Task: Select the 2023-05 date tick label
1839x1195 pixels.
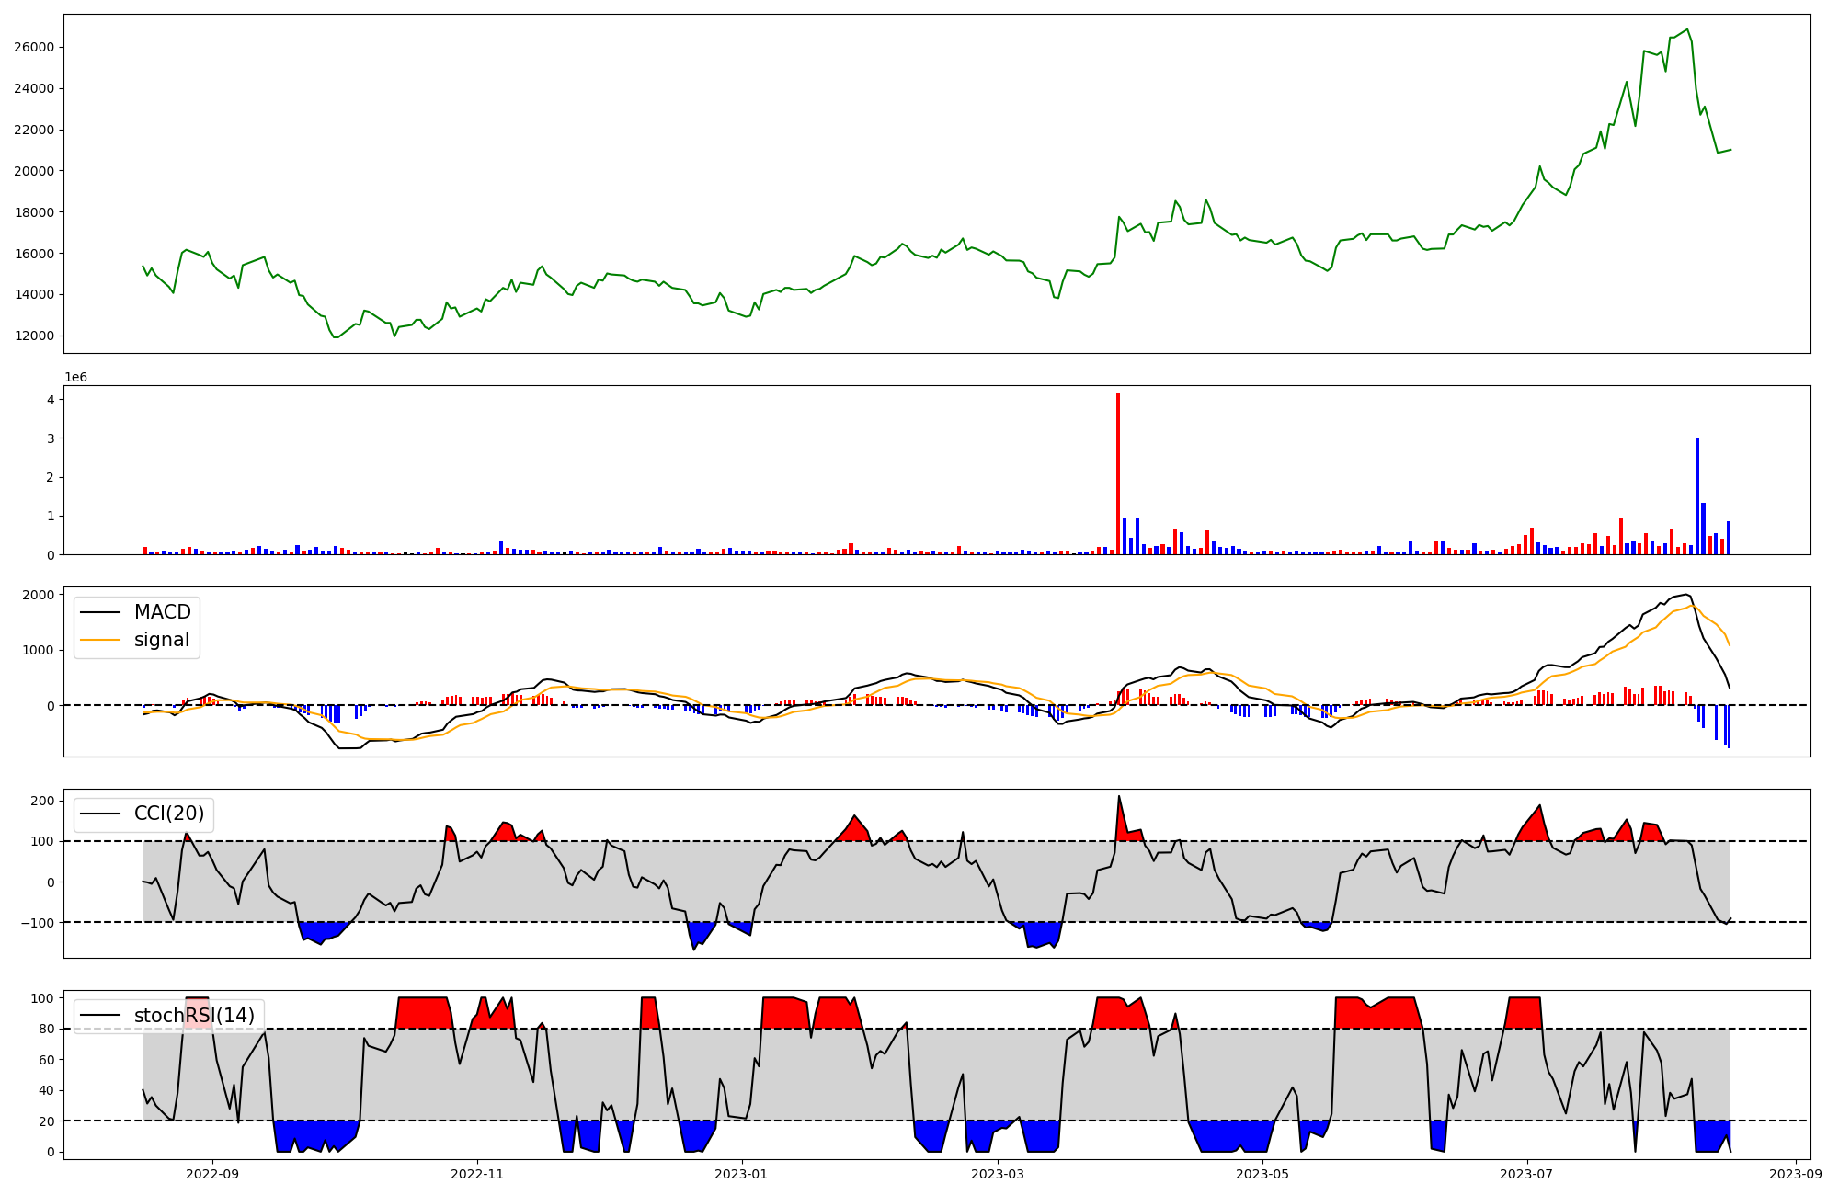Action: click(x=1262, y=1174)
